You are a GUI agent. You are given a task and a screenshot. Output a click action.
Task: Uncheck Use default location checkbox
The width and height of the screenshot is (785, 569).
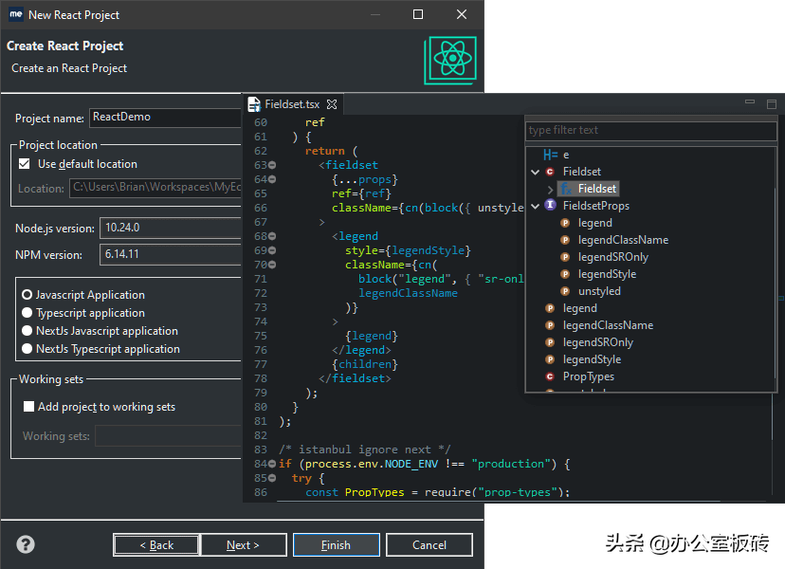tap(24, 164)
